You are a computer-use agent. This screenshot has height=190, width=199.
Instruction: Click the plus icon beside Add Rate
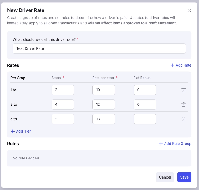coord(172,65)
